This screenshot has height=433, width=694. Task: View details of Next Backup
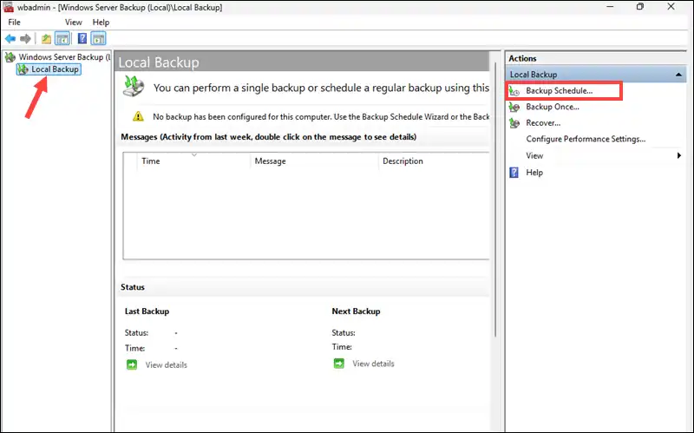(x=373, y=364)
